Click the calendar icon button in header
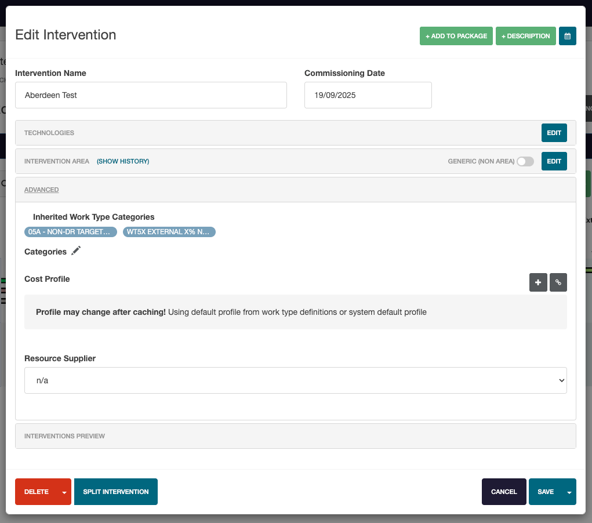 (567, 36)
